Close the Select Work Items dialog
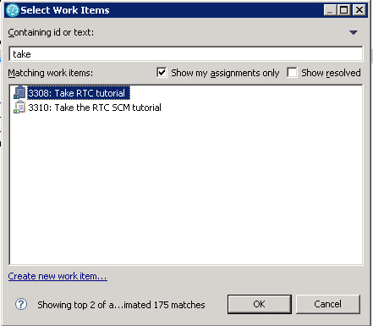The image size is (373, 326). coord(359,10)
